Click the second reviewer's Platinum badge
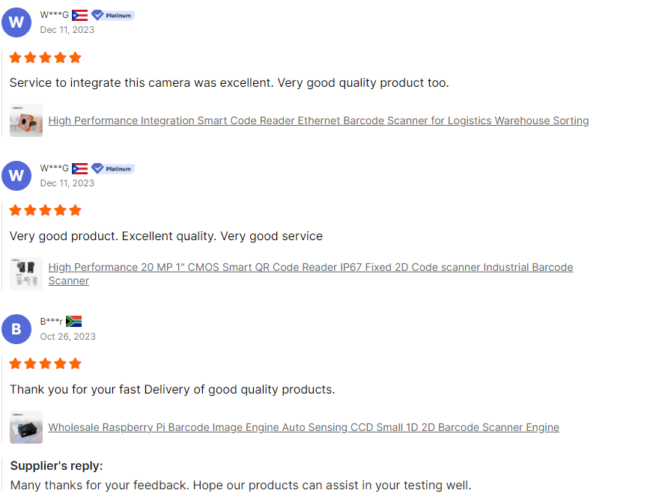Screen dimensions: 650x502 (x=112, y=168)
